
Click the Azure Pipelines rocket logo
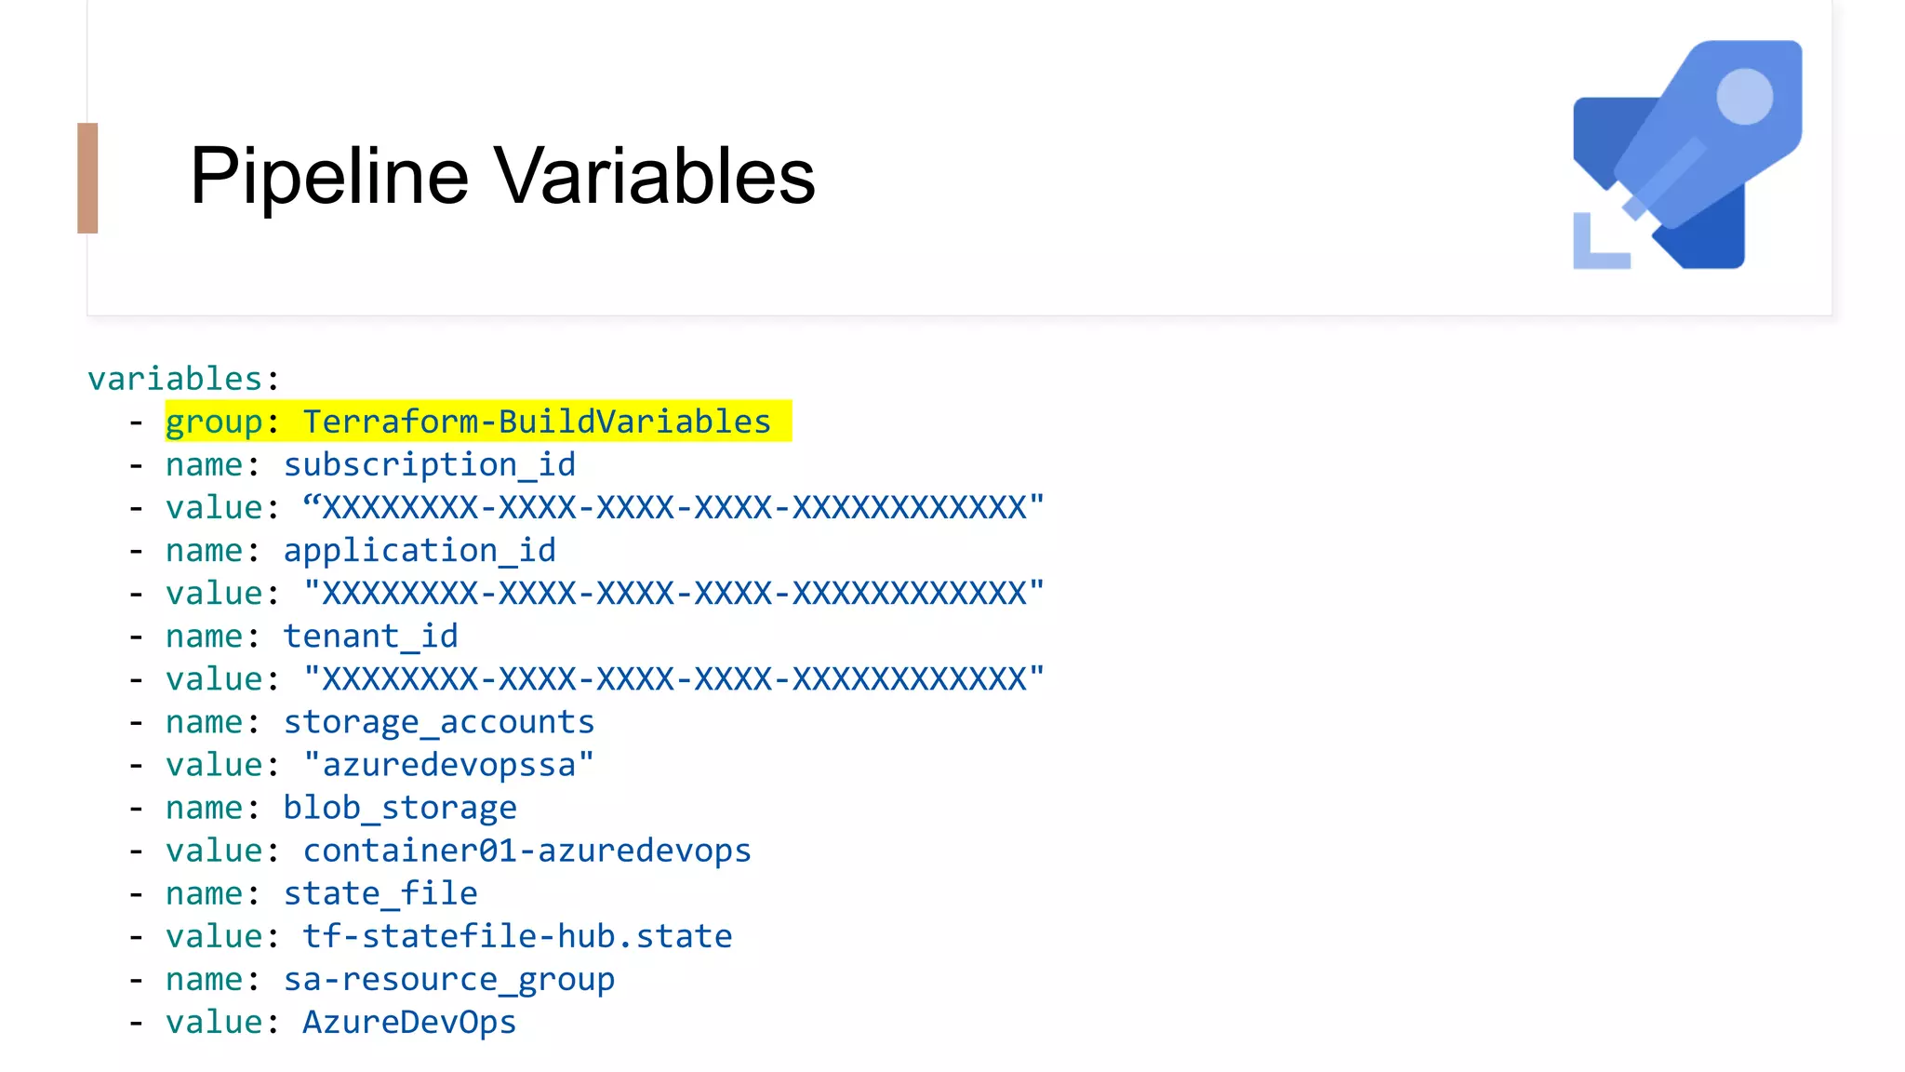[1686, 154]
